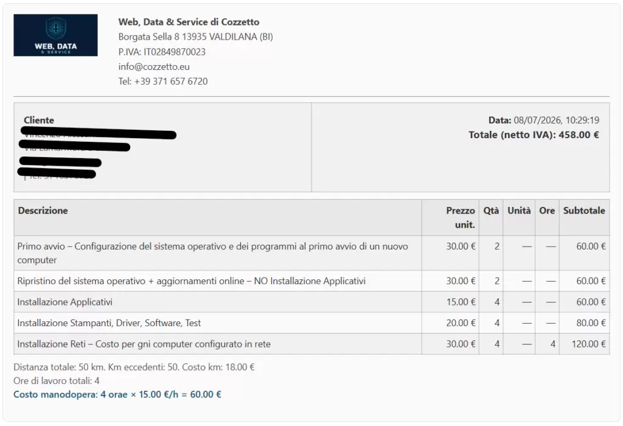Click the Data 08/07/2026 timestamp
Viewport: 623px width, 426px height.
pos(543,120)
